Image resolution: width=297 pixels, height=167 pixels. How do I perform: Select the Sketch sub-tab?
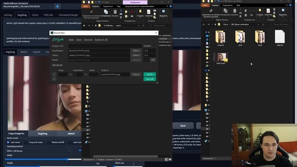[24, 52]
